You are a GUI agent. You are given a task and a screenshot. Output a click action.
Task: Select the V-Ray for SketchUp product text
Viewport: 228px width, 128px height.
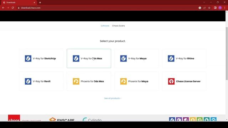44,58
